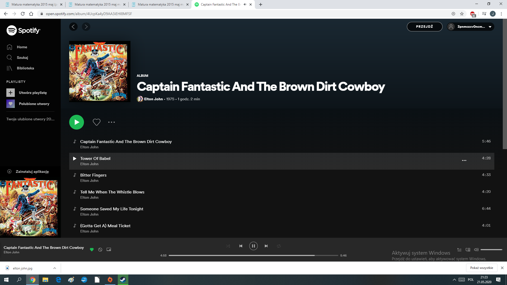Click the Meal Ticket music note icon
This screenshot has height=285, width=507.
pyautogui.click(x=75, y=226)
